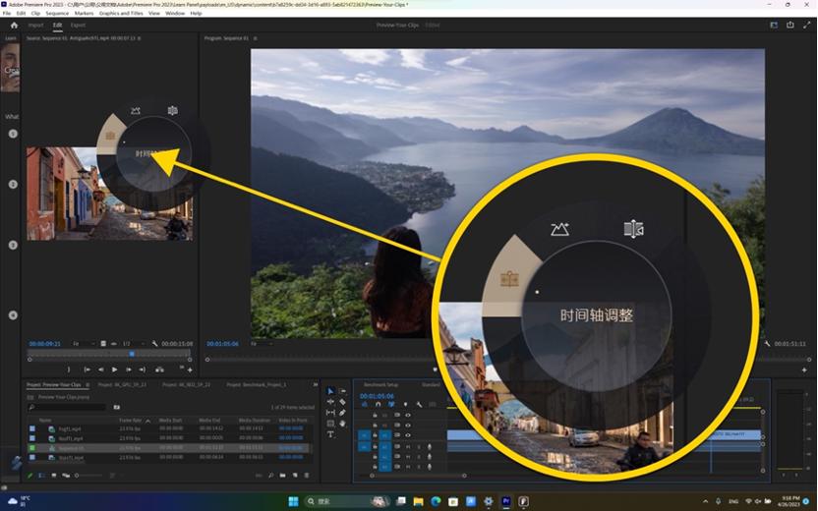Toggle third video track eye visibility
This screenshot has width=818, height=511.
coord(408,435)
